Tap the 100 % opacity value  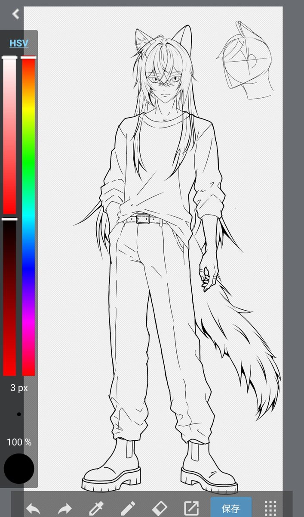coord(19,442)
